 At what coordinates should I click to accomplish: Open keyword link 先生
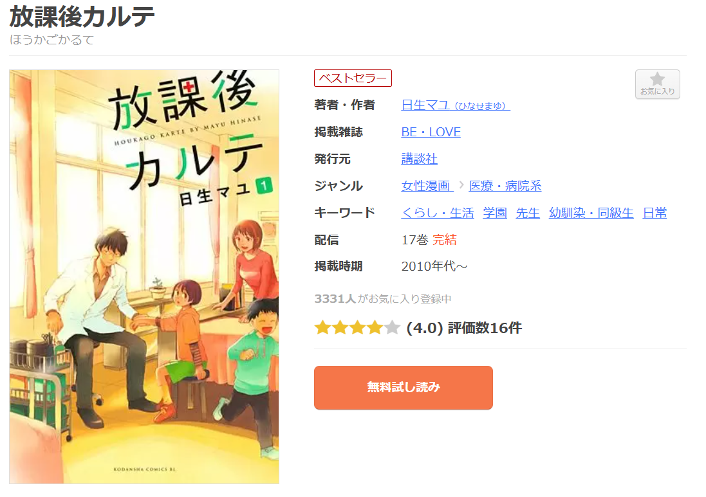click(527, 213)
